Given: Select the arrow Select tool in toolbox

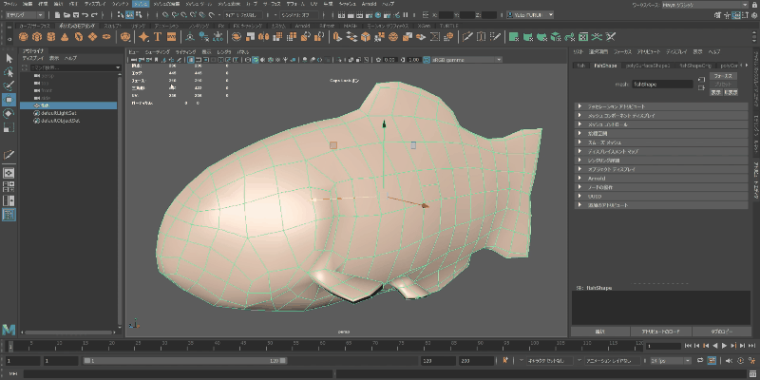Looking at the screenshot, I should pos(9,58).
